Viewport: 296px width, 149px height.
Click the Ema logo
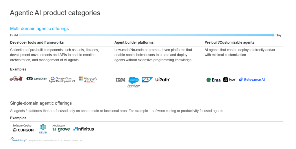[x=214, y=80]
